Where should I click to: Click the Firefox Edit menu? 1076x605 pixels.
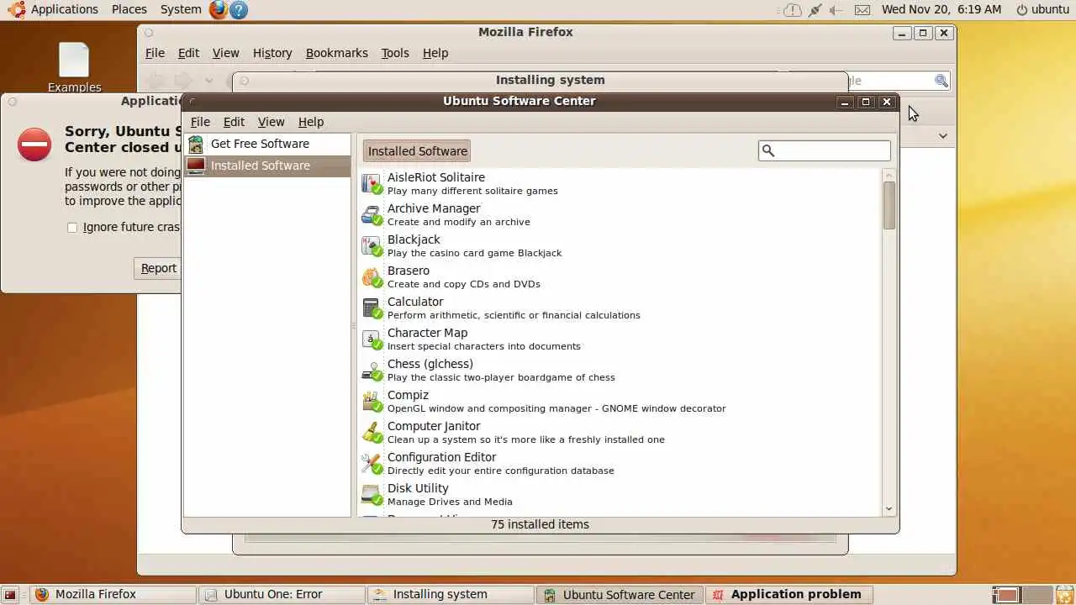pyautogui.click(x=188, y=53)
